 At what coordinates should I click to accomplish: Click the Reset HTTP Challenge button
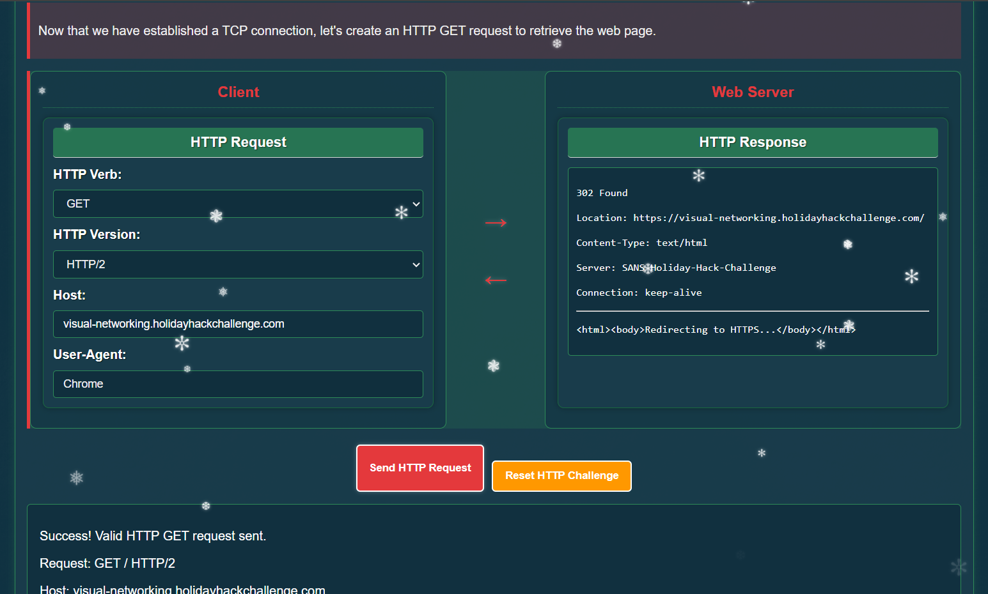point(561,476)
